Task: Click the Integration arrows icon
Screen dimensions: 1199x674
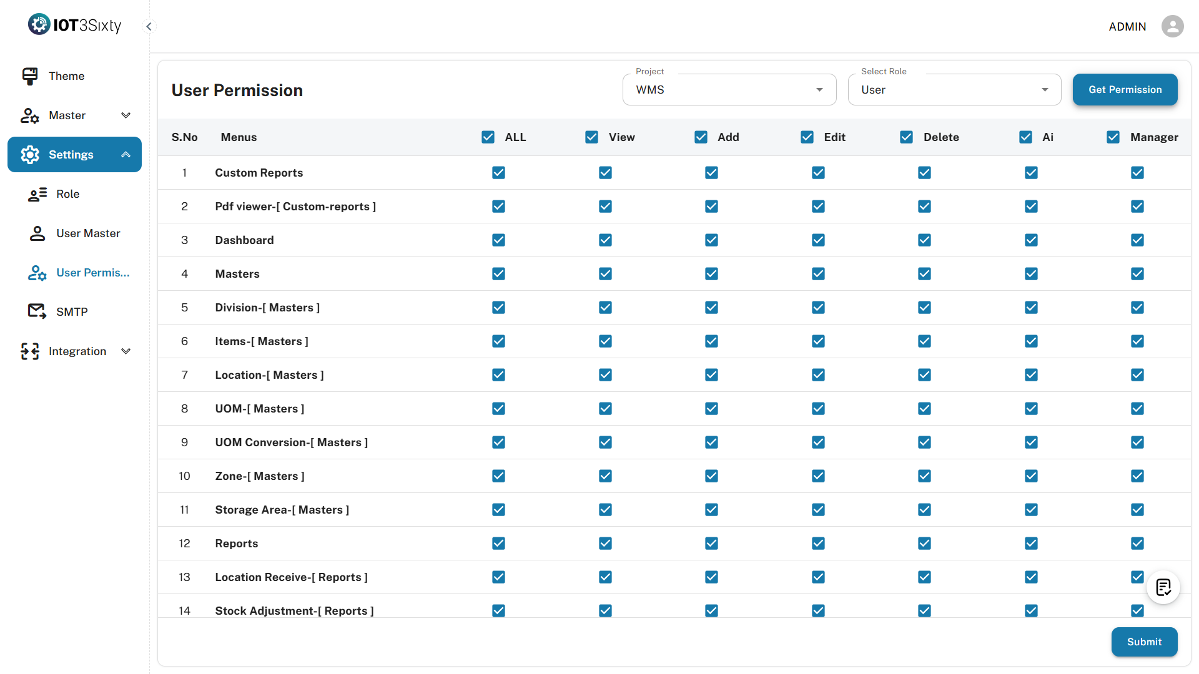Action: [29, 351]
